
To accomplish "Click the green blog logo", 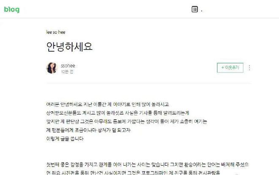I will tap(12, 10).
